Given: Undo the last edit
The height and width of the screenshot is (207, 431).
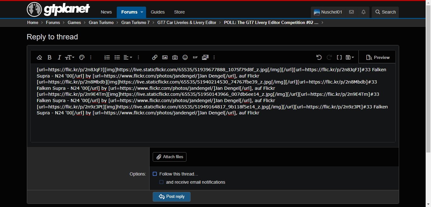Looking at the screenshot, I should (x=319, y=57).
